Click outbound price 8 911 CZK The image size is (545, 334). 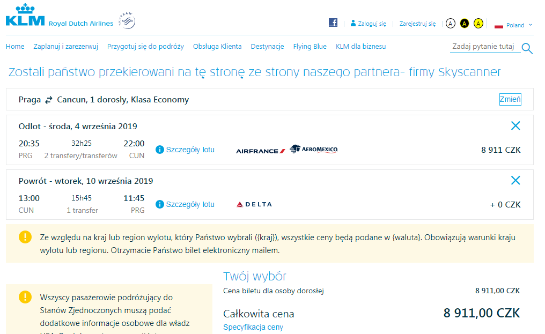click(x=501, y=150)
